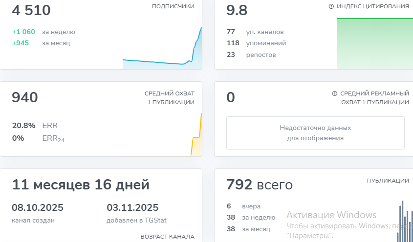Image resolution: width=413 pixels, height=242 pixels.
Task: Click the +1 060 weekly growth value
Action: click(x=23, y=32)
